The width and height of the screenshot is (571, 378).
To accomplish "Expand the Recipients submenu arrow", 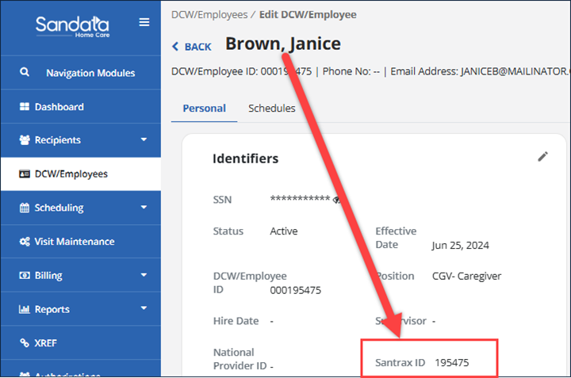I will pos(144,140).
